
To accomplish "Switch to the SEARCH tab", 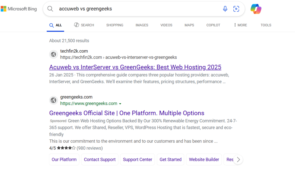I will [x=84, y=25].
